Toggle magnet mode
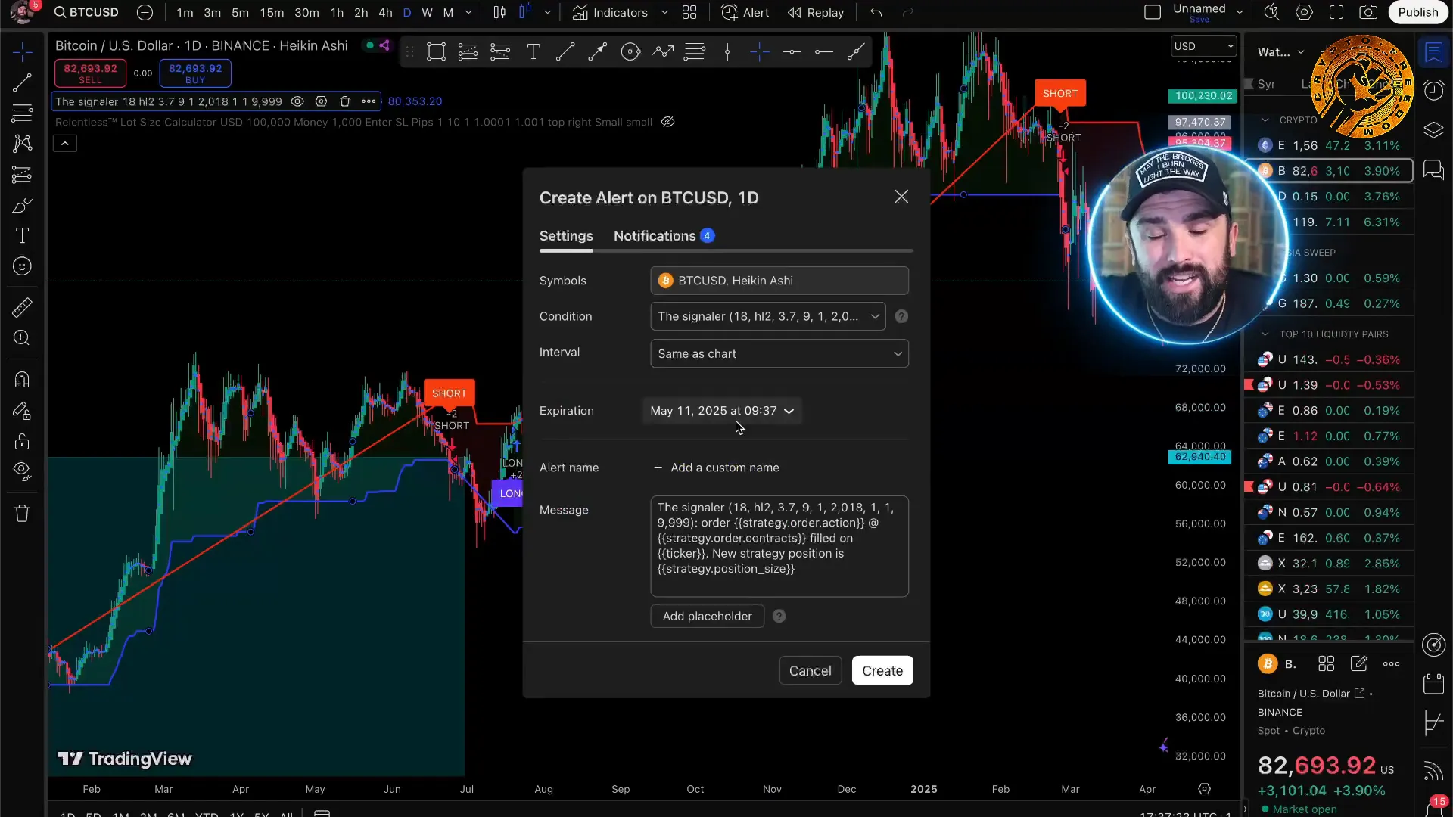Screen dimensions: 1453x817 22,380
